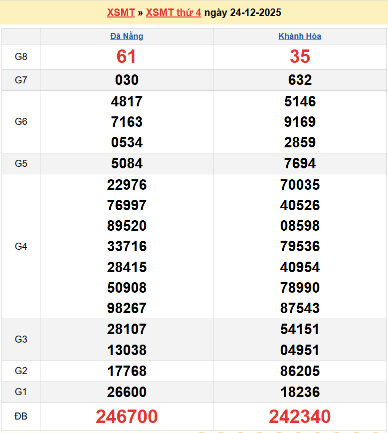This screenshot has width=388, height=433.
Task: Click Khánh Hòa G8 number 35
Action: click(300, 56)
